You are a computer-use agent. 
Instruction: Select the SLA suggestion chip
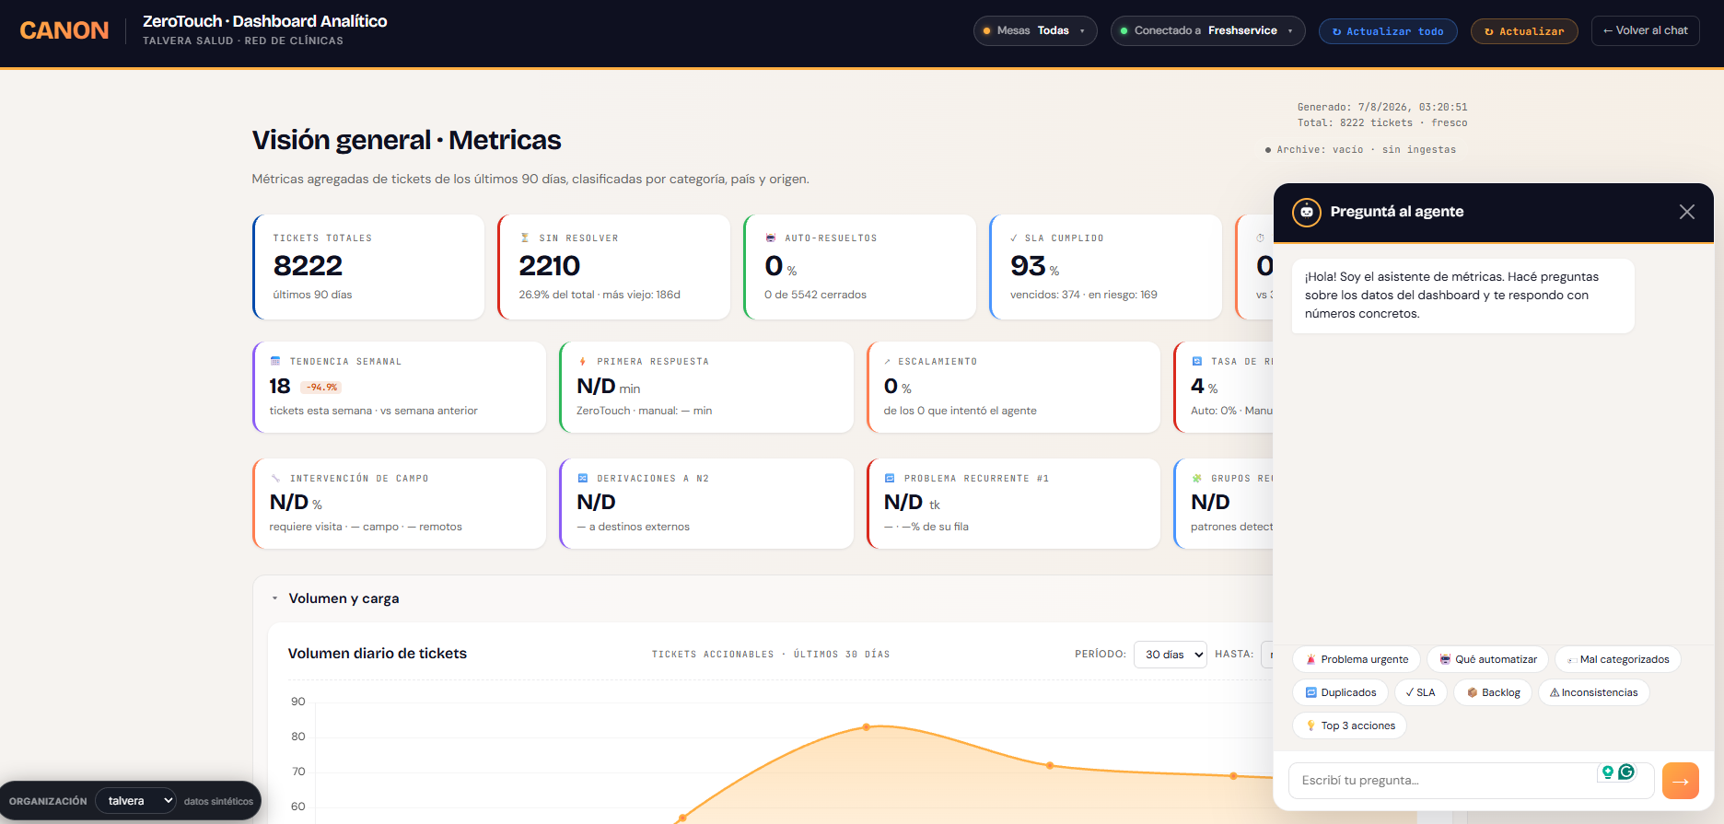pos(1421,692)
